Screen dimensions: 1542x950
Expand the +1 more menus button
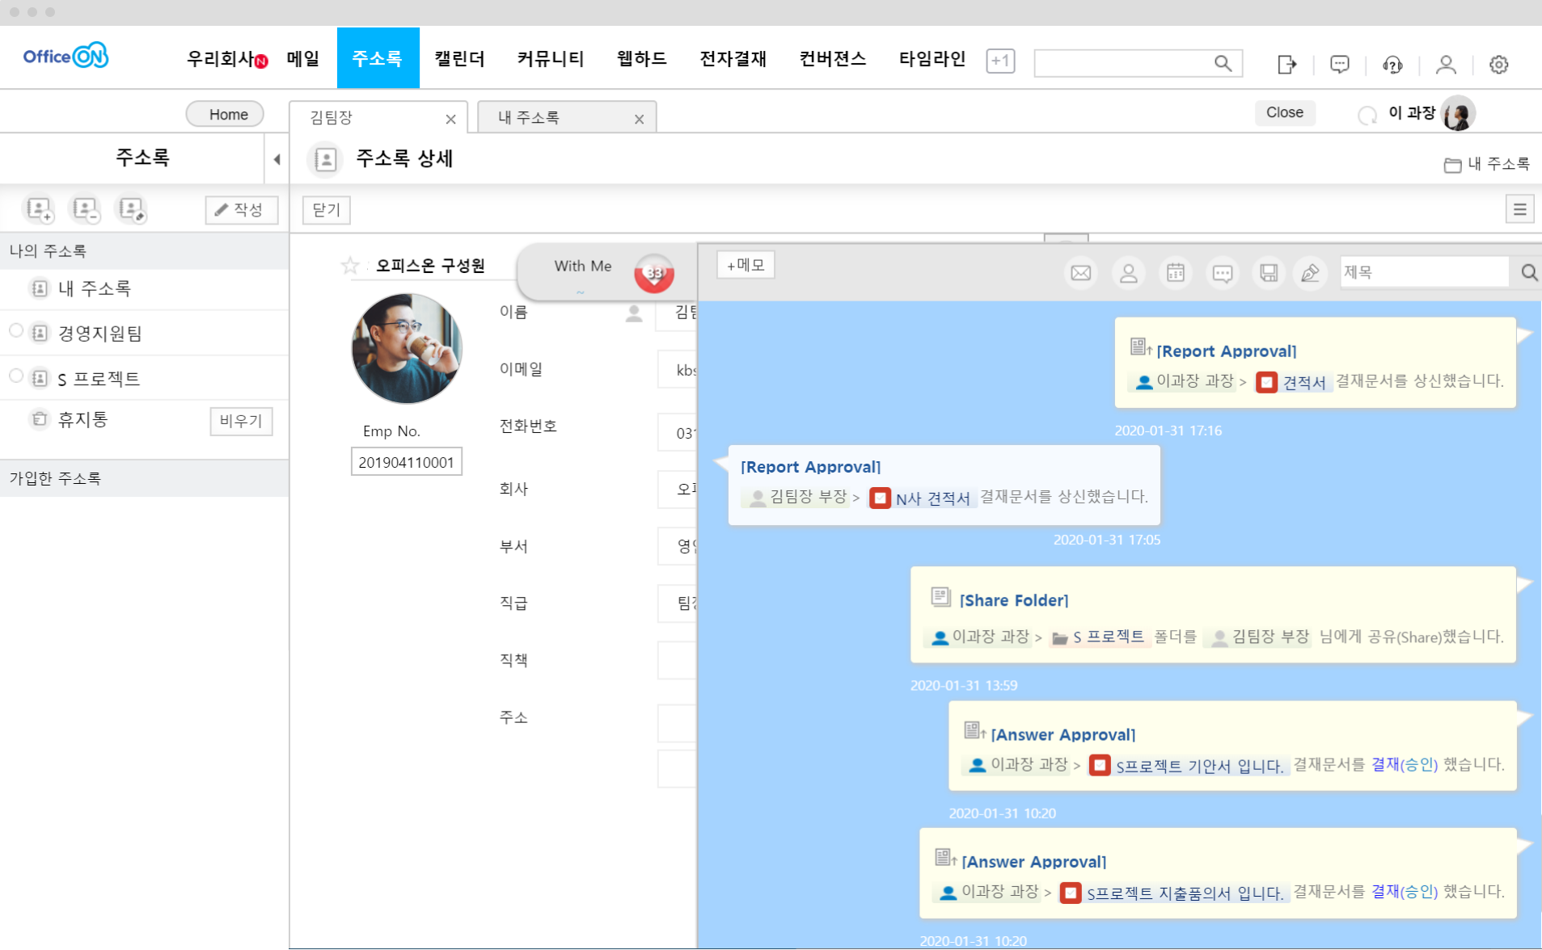(x=1000, y=61)
